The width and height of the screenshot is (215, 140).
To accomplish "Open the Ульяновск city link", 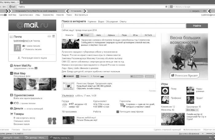I will tap(68, 96).
